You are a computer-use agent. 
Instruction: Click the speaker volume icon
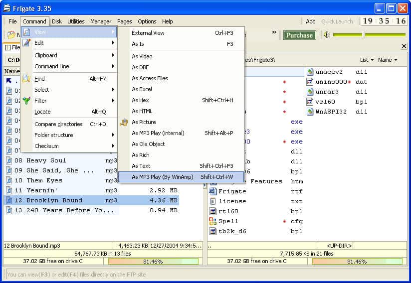coord(327,35)
